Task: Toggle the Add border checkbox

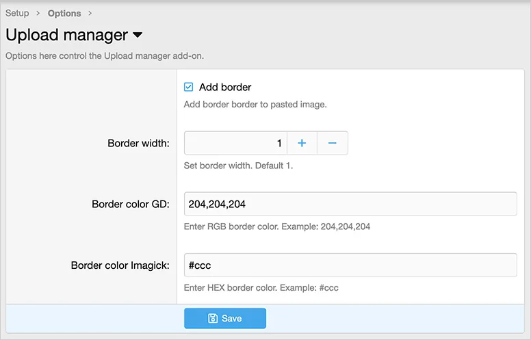Action: pos(189,87)
